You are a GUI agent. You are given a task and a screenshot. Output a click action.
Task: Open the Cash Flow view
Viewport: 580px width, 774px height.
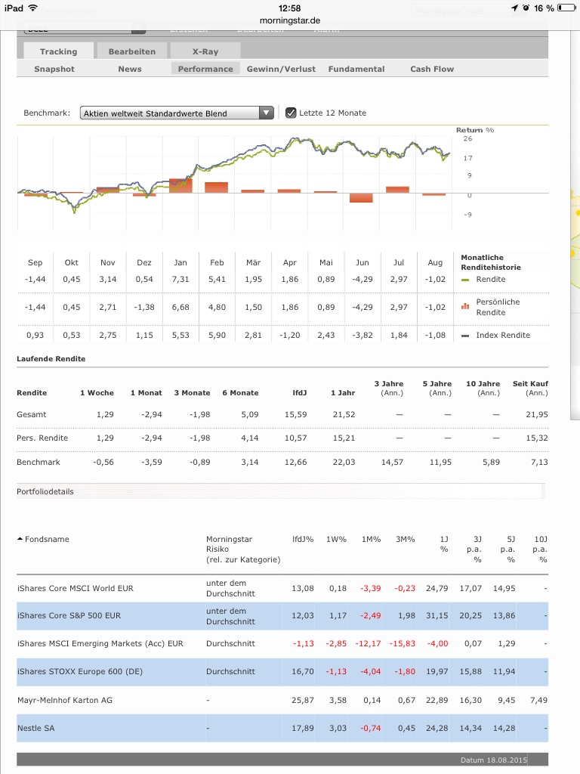432,69
